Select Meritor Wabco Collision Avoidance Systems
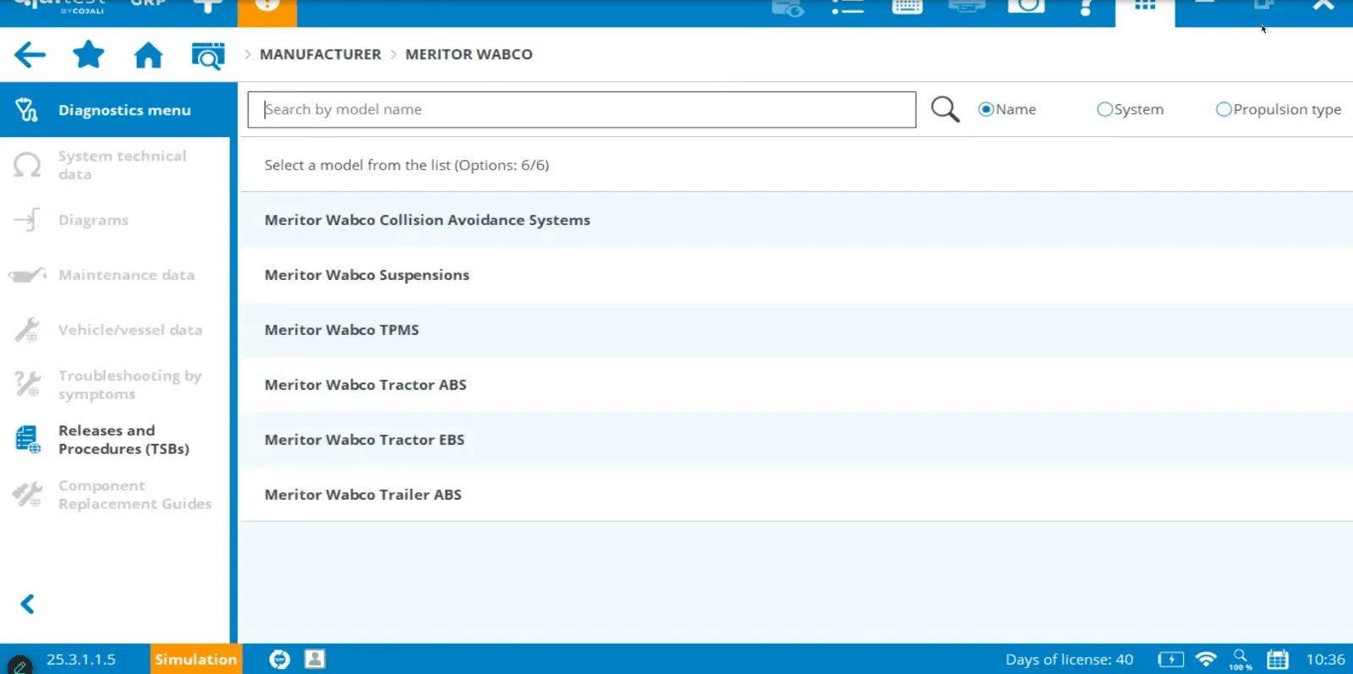The width and height of the screenshot is (1353, 674). pos(797,220)
